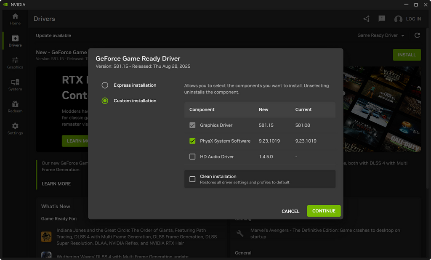
Task: Expand the Game Ready Driver dropdown
Action: [380, 35]
